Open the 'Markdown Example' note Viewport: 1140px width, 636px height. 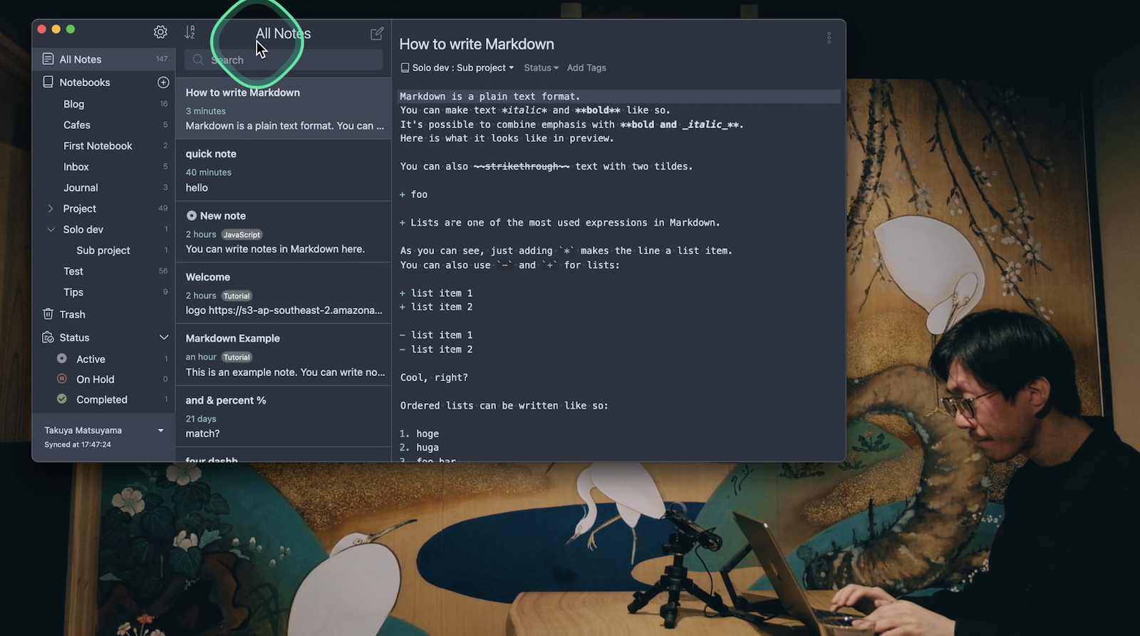click(x=284, y=355)
